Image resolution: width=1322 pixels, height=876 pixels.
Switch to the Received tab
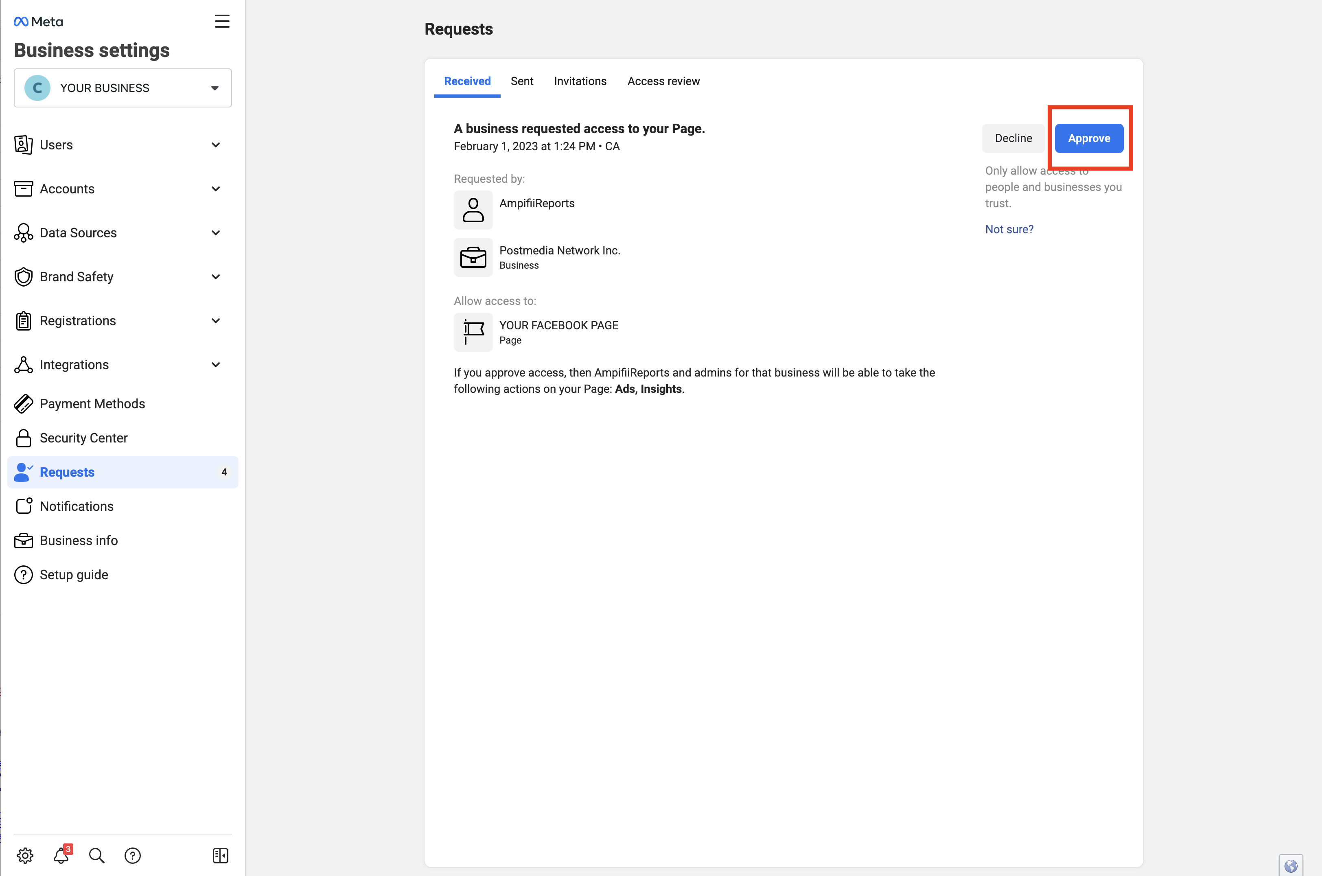pos(467,81)
